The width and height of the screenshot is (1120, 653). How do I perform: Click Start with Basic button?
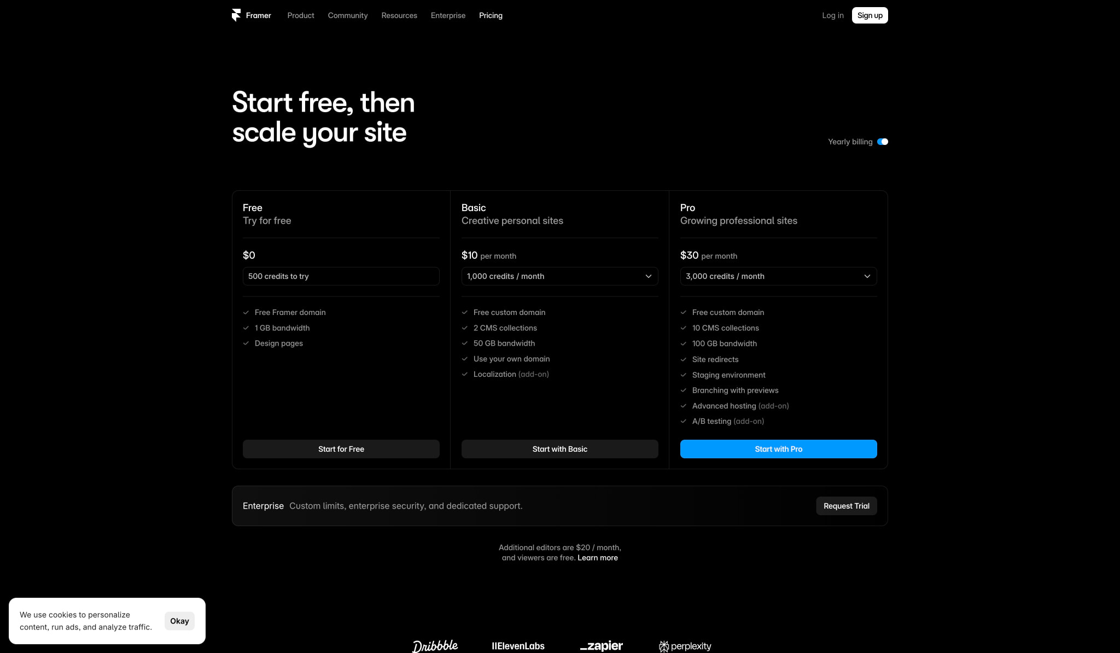pyautogui.click(x=559, y=449)
